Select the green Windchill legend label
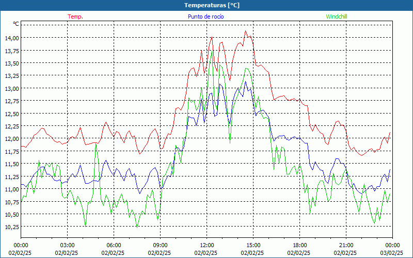 336,17
